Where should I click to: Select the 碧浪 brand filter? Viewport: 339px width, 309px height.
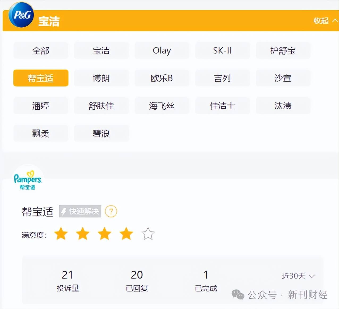(x=101, y=133)
